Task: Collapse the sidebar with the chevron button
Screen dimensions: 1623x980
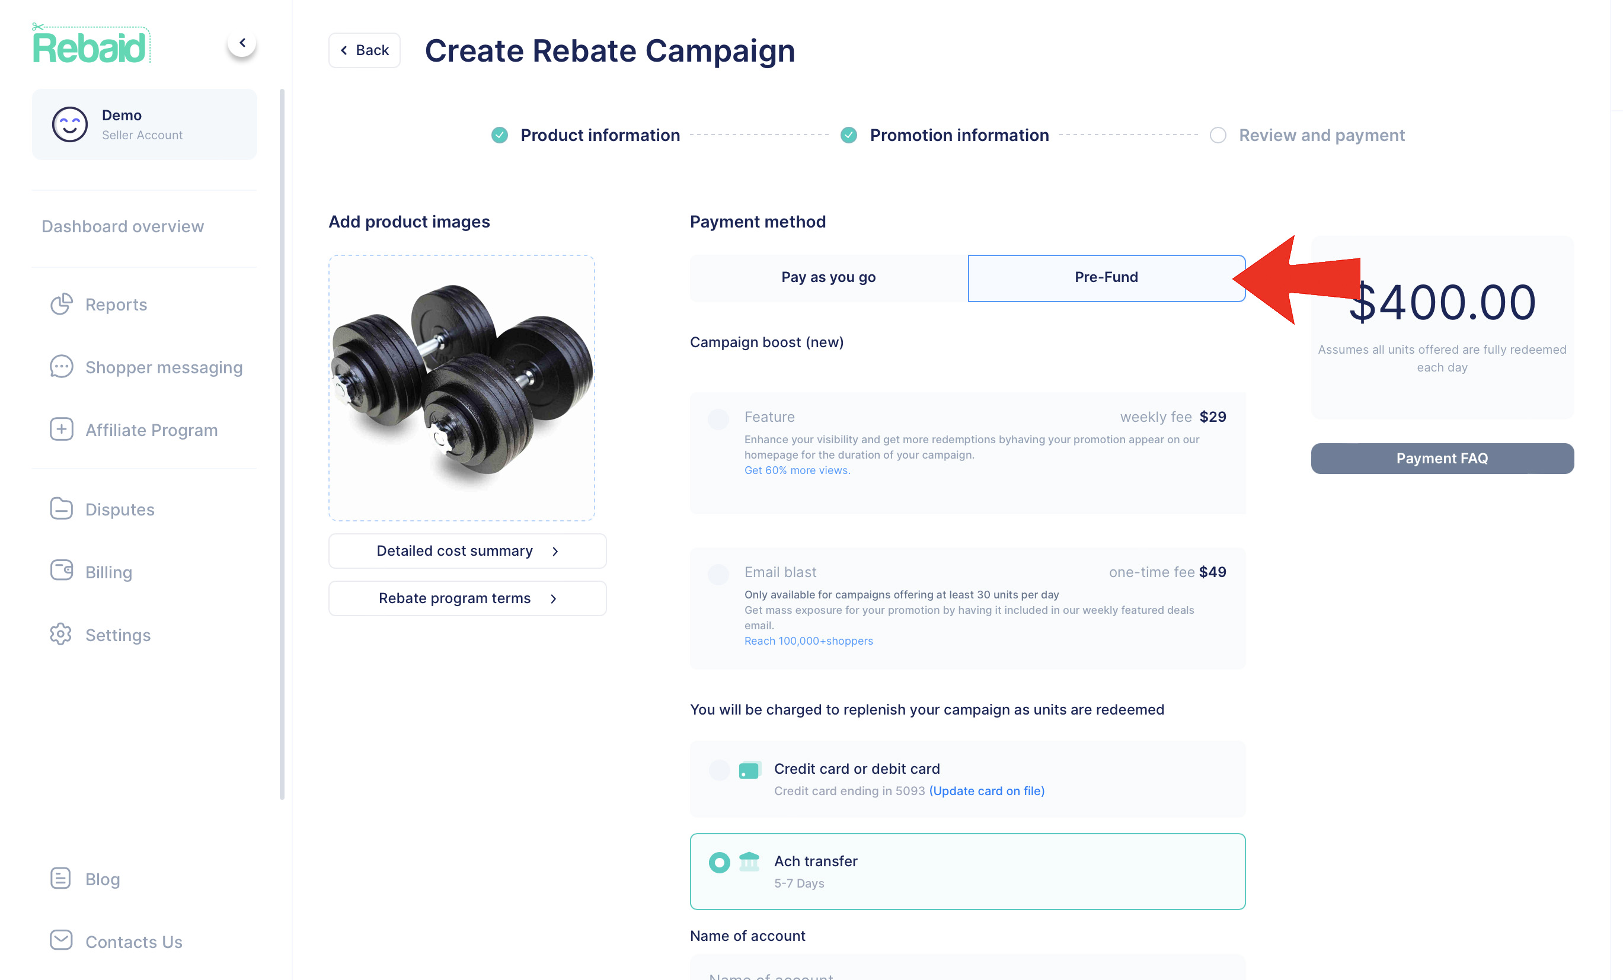Action: click(242, 43)
